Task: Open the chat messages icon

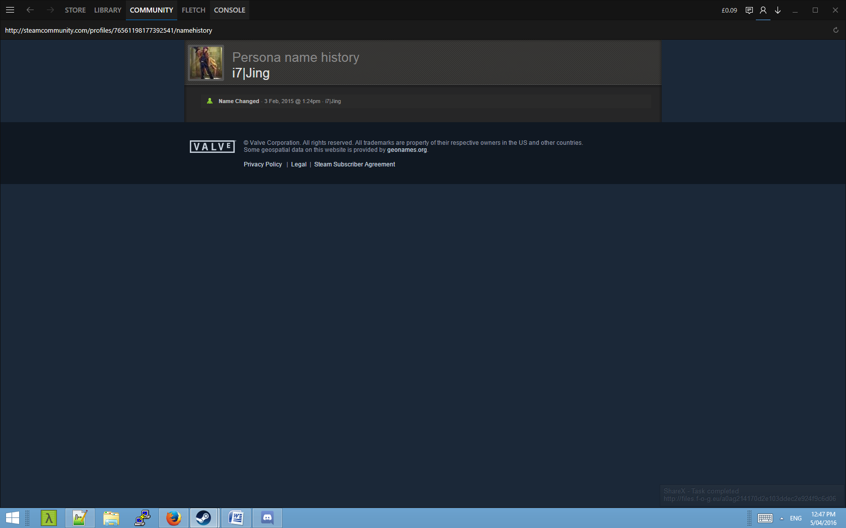Action: pyautogui.click(x=749, y=10)
